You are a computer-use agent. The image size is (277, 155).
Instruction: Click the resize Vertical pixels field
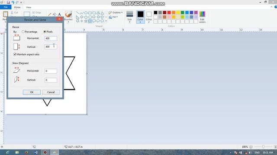pyautogui.click(x=51, y=47)
